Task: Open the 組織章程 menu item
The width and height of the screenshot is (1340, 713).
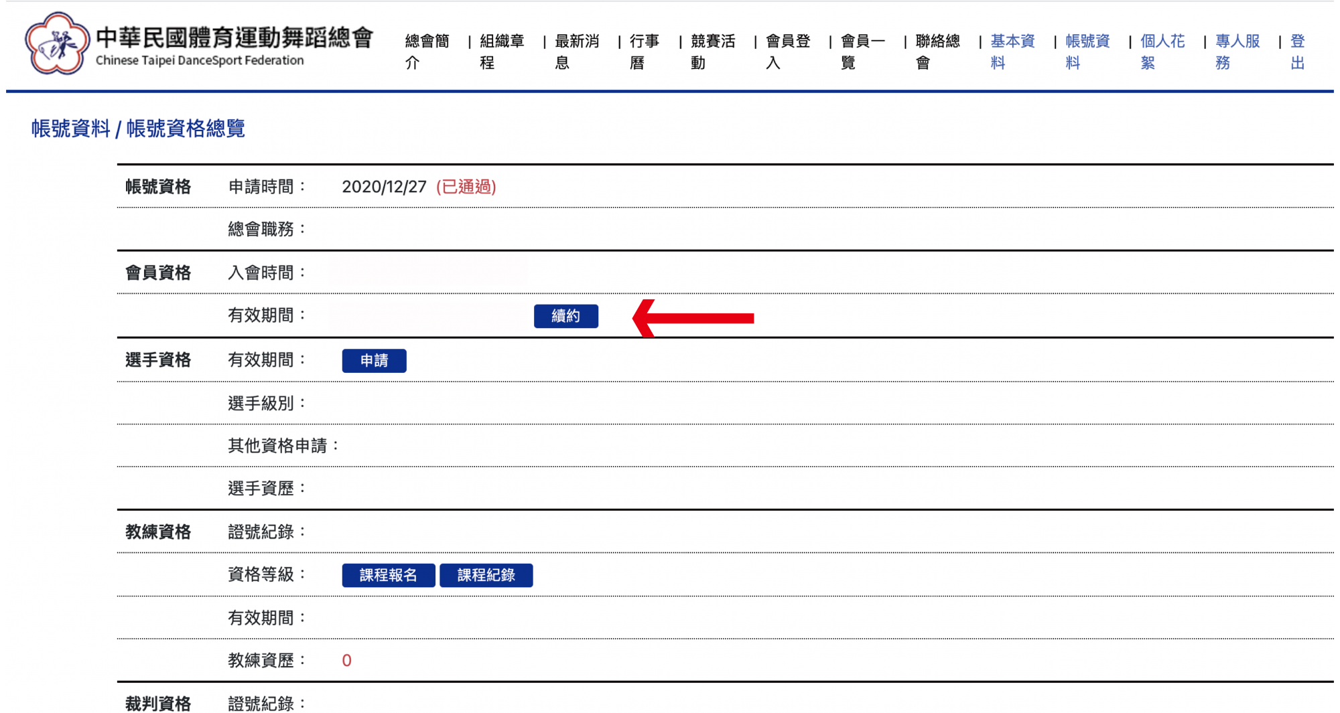Action: (x=501, y=52)
